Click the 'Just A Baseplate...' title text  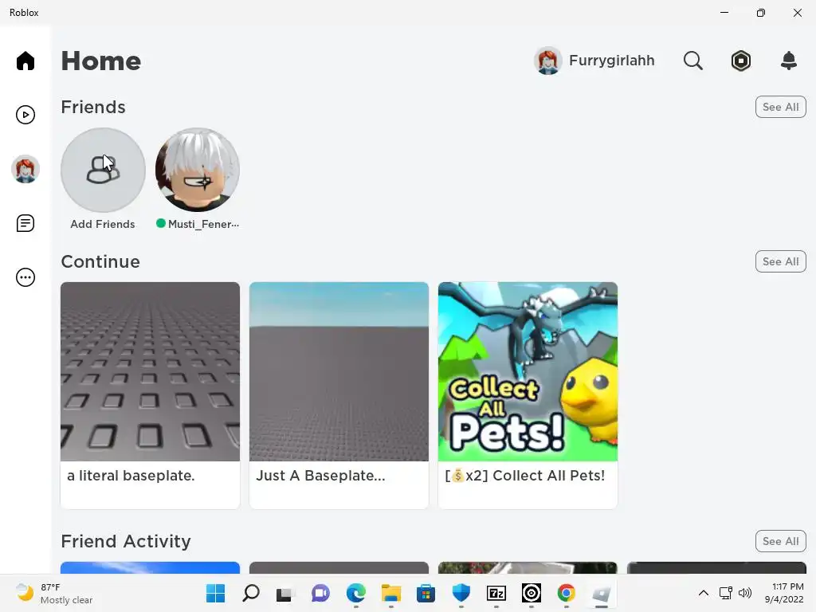tap(320, 476)
